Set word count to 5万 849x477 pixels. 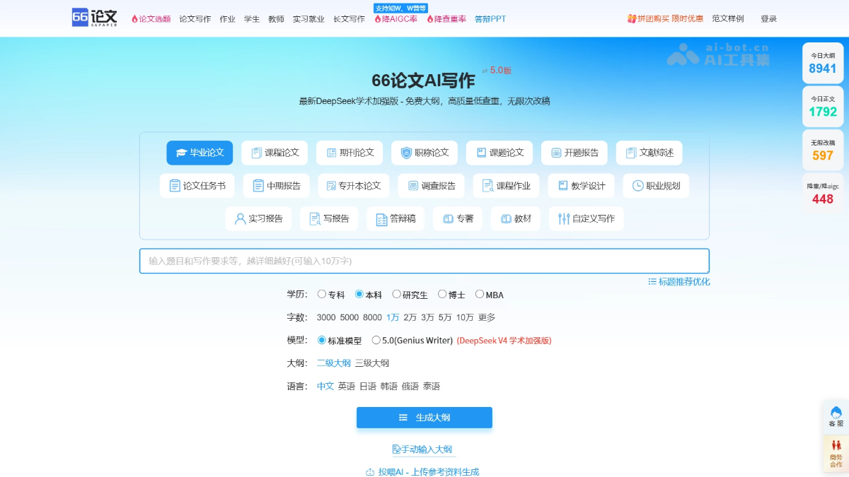[x=445, y=317]
